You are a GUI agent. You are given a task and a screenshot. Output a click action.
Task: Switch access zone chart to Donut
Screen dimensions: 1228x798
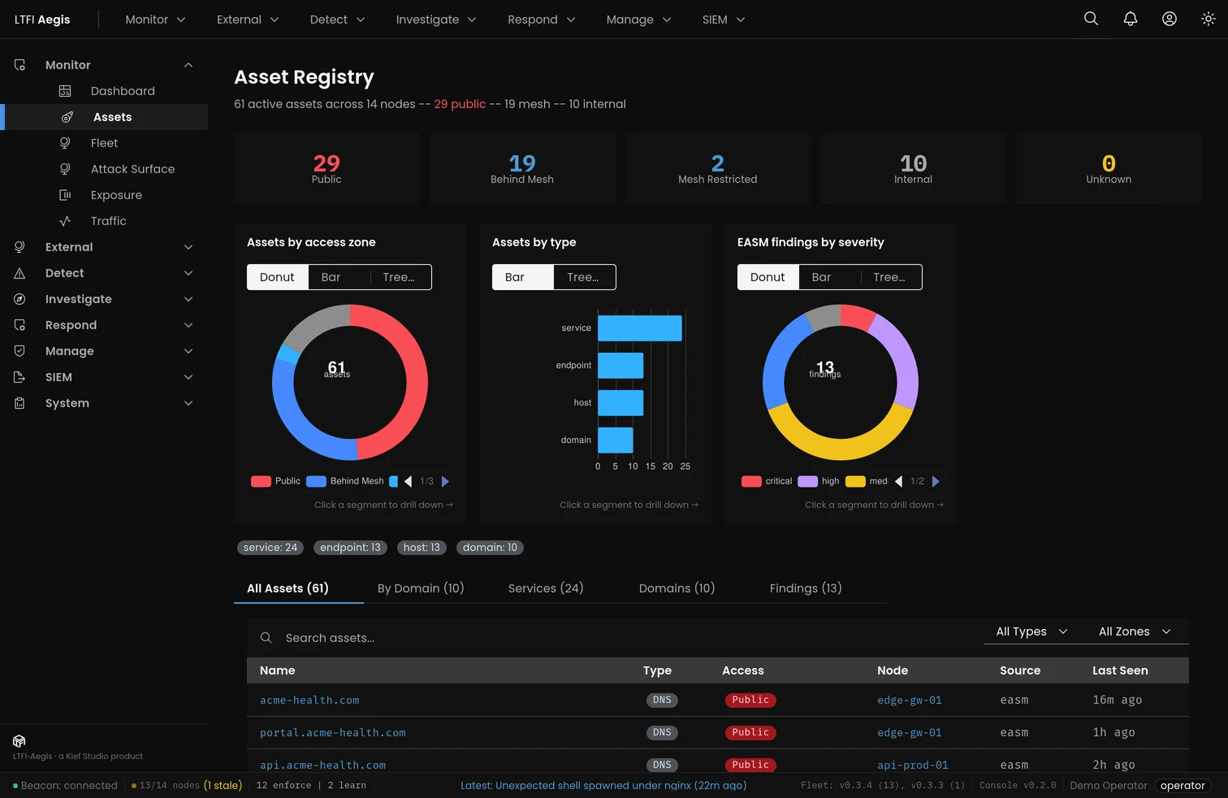277,277
